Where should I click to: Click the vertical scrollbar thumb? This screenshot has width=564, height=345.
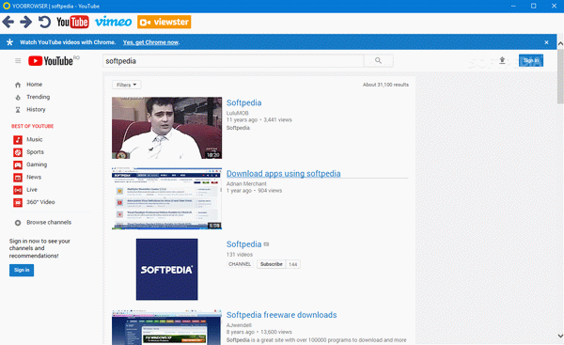point(560,76)
